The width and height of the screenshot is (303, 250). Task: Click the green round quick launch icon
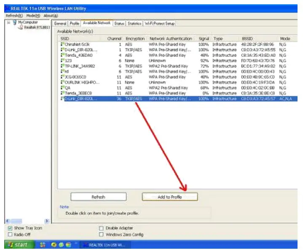click(x=61, y=245)
